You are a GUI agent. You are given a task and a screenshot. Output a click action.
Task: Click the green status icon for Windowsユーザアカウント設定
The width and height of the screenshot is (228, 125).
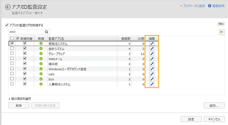[41, 69]
